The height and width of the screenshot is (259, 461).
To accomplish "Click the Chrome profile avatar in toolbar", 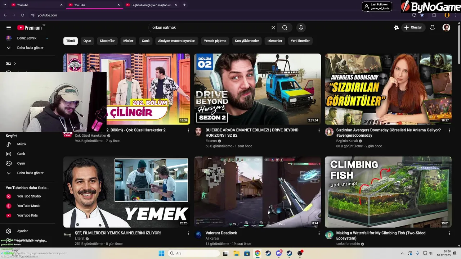I will [447, 15].
